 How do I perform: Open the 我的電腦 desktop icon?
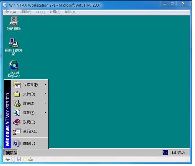[13, 23]
